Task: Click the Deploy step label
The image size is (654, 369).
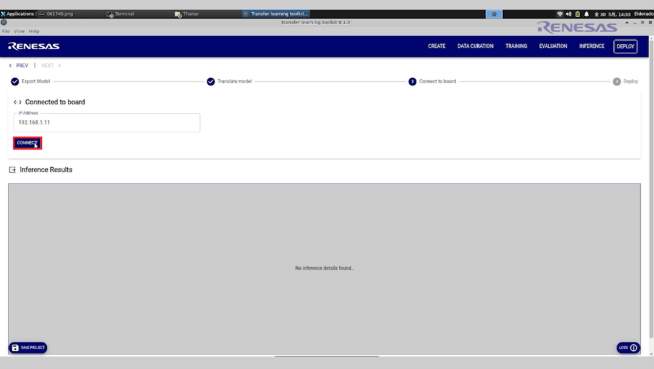Action: [630, 81]
